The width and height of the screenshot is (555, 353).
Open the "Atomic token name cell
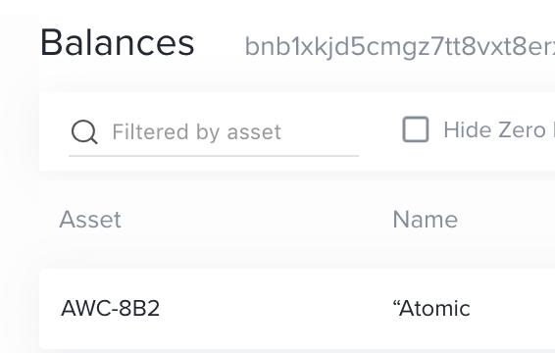pos(431,308)
